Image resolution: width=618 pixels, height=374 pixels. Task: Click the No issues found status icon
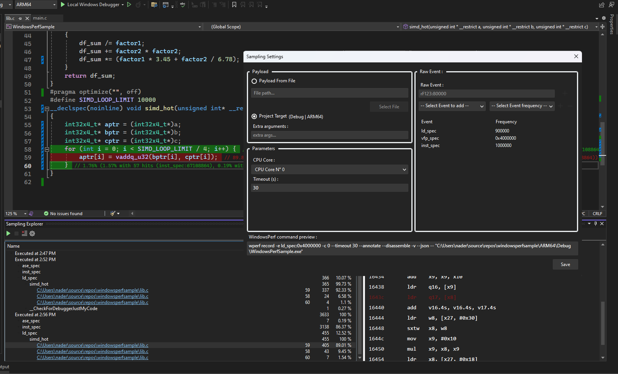46,213
